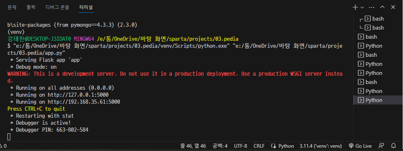The width and height of the screenshot is (403, 151).
Task: Focus the terminal cursor prompt
Action: click(x=9, y=137)
